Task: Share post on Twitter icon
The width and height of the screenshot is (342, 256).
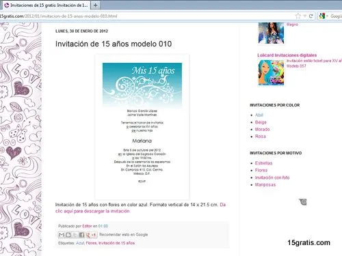Action: point(75,235)
